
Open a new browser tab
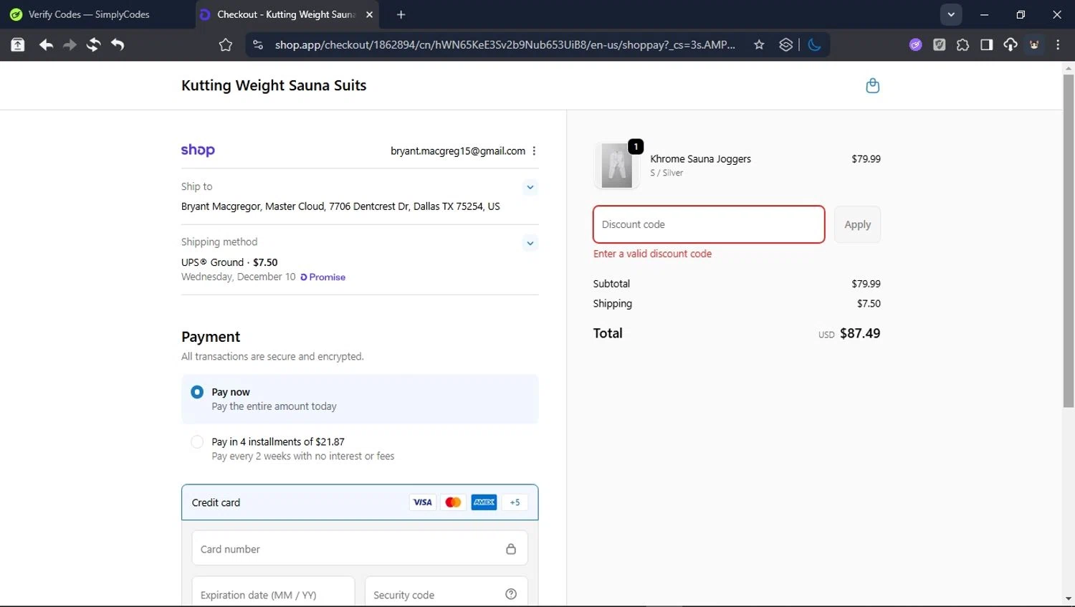click(x=401, y=14)
